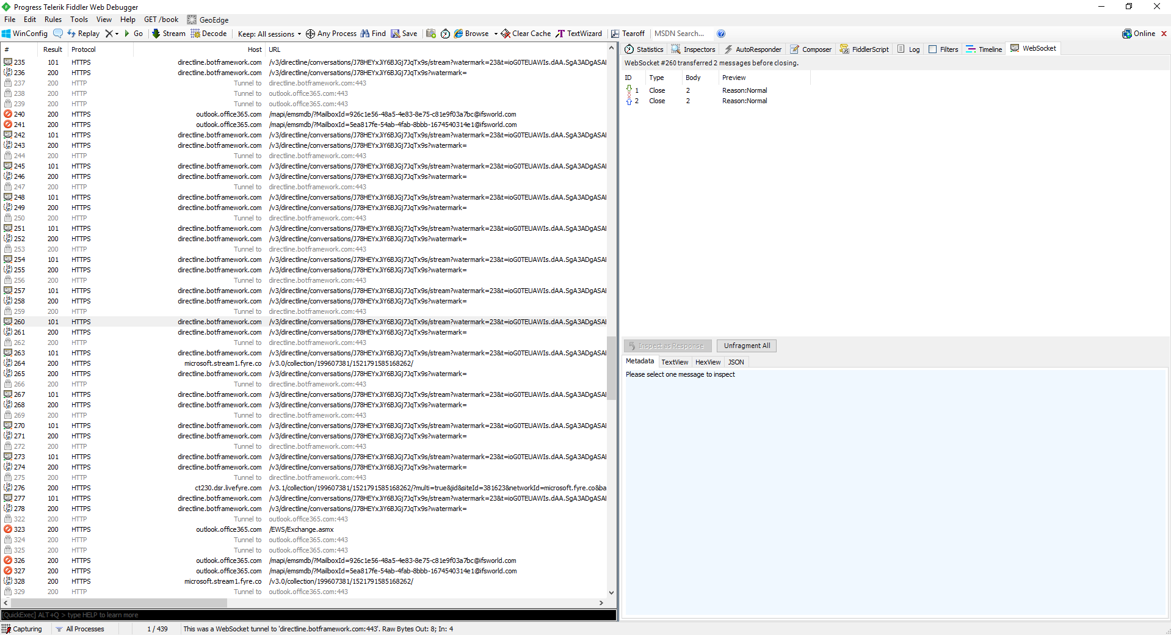This screenshot has height=635, width=1171.
Task: Select the Stream toolbar icon
Action: 169,34
